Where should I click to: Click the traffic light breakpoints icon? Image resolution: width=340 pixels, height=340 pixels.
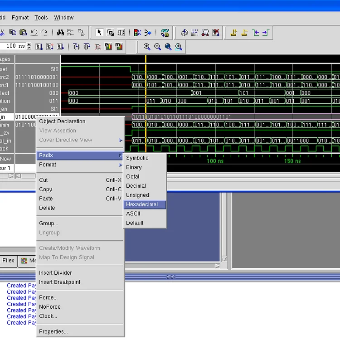(137, 33)
